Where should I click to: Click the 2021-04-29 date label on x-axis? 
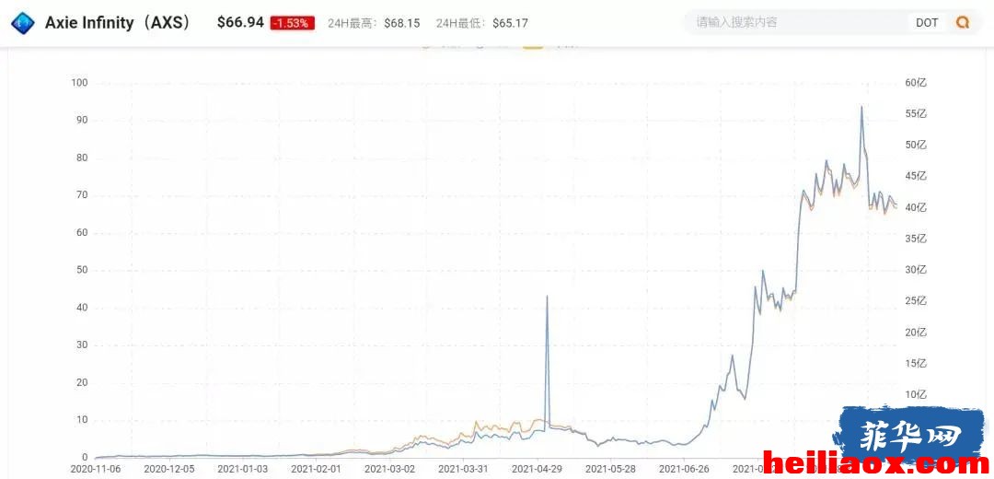pyautogui.click(x=537, y=468)
